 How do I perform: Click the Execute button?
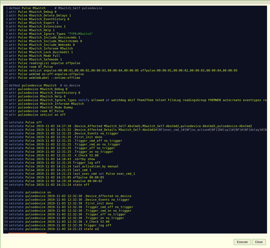(242, 242)
